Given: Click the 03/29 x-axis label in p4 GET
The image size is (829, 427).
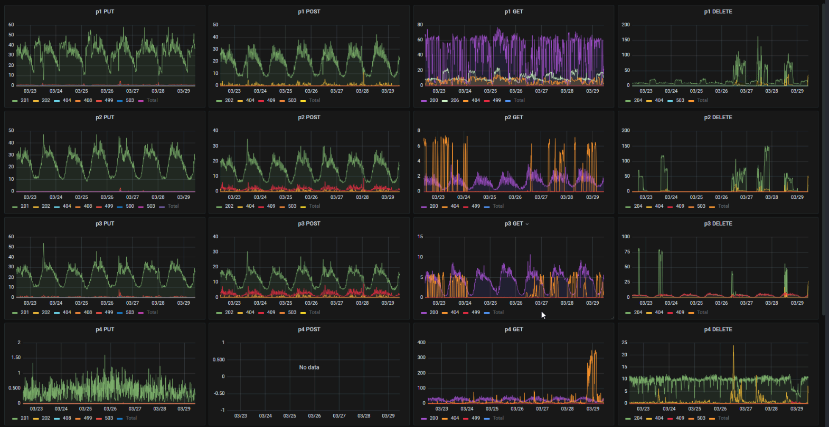Looking at the screenshot, I should pos(592,409).
